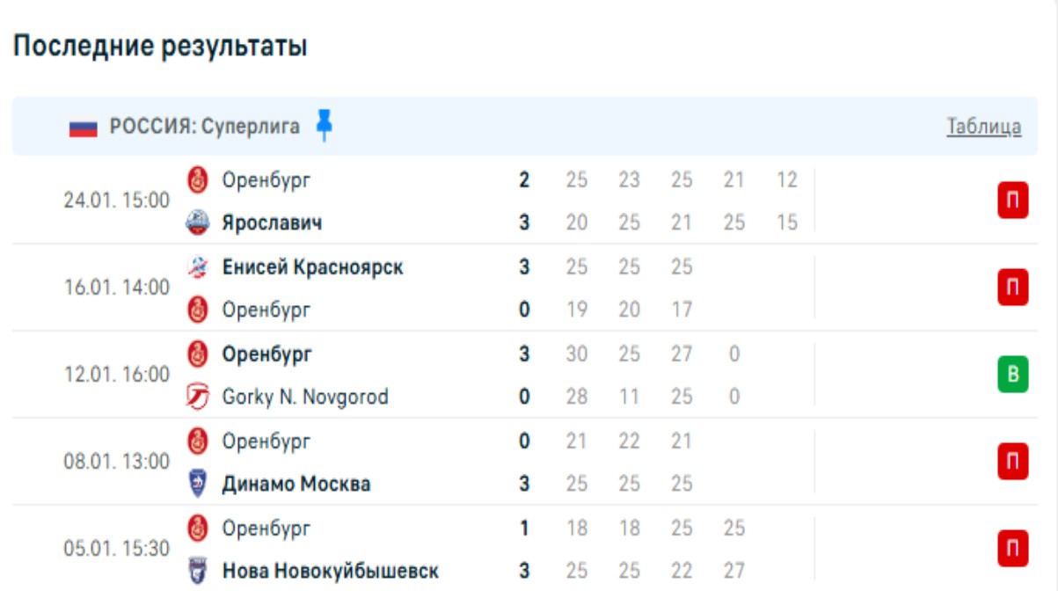
Task: Click the Gorky N. Novgorod team logo
Action: coord(199,398)
